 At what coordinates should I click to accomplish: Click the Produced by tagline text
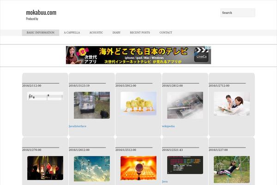pos(32,19)
